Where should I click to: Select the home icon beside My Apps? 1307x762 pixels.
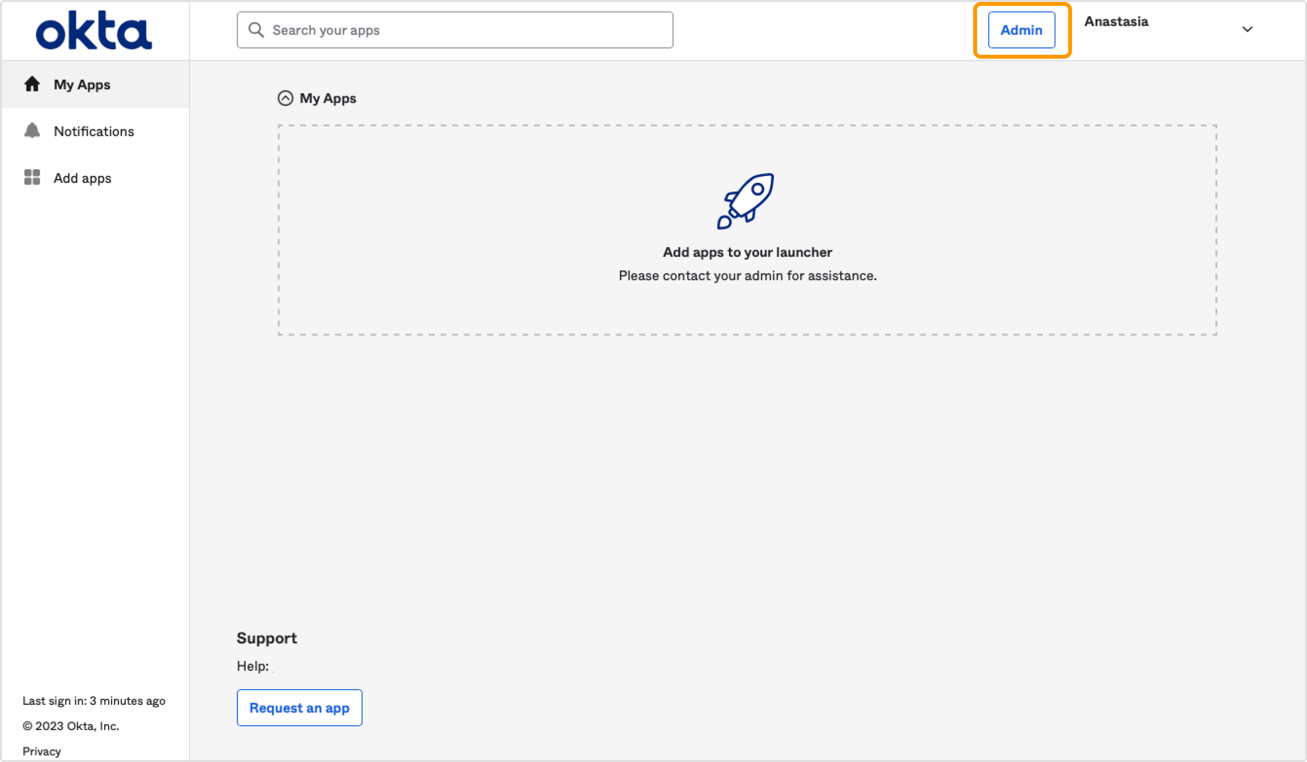coord(32,84)
